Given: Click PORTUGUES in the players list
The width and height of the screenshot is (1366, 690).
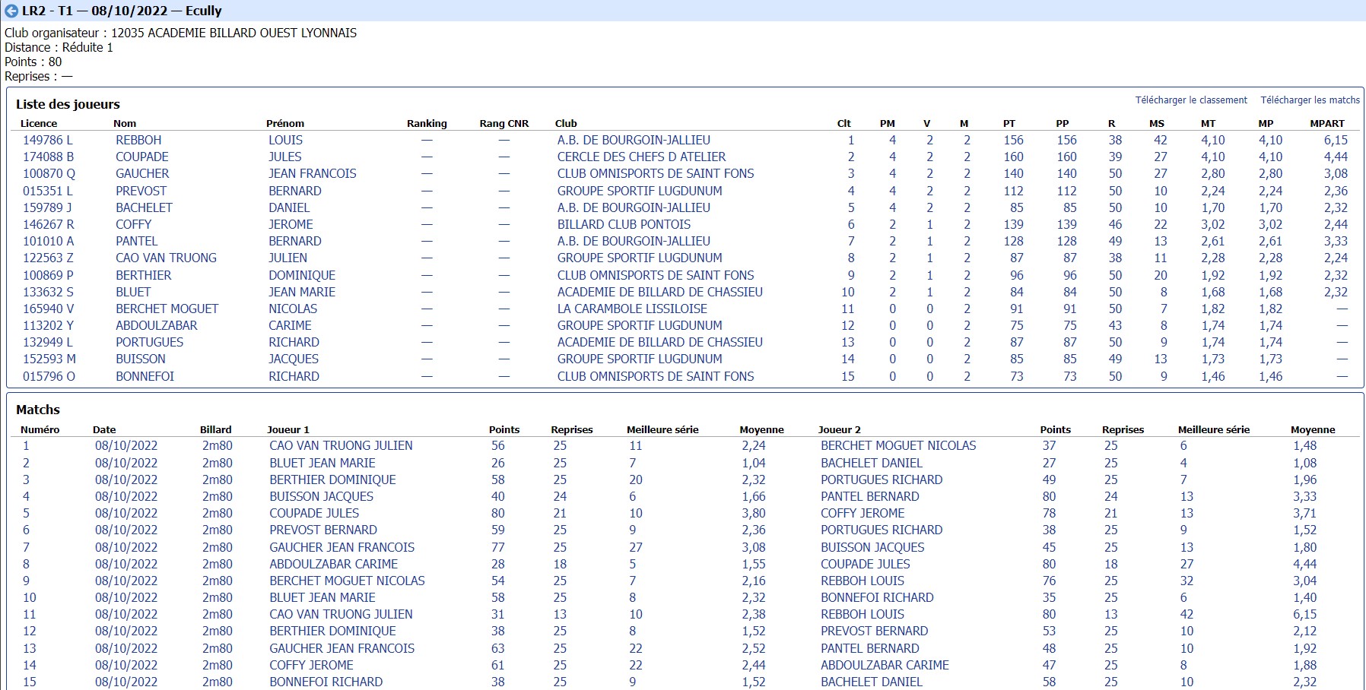Looking at the screenshot, I should 149,342.
